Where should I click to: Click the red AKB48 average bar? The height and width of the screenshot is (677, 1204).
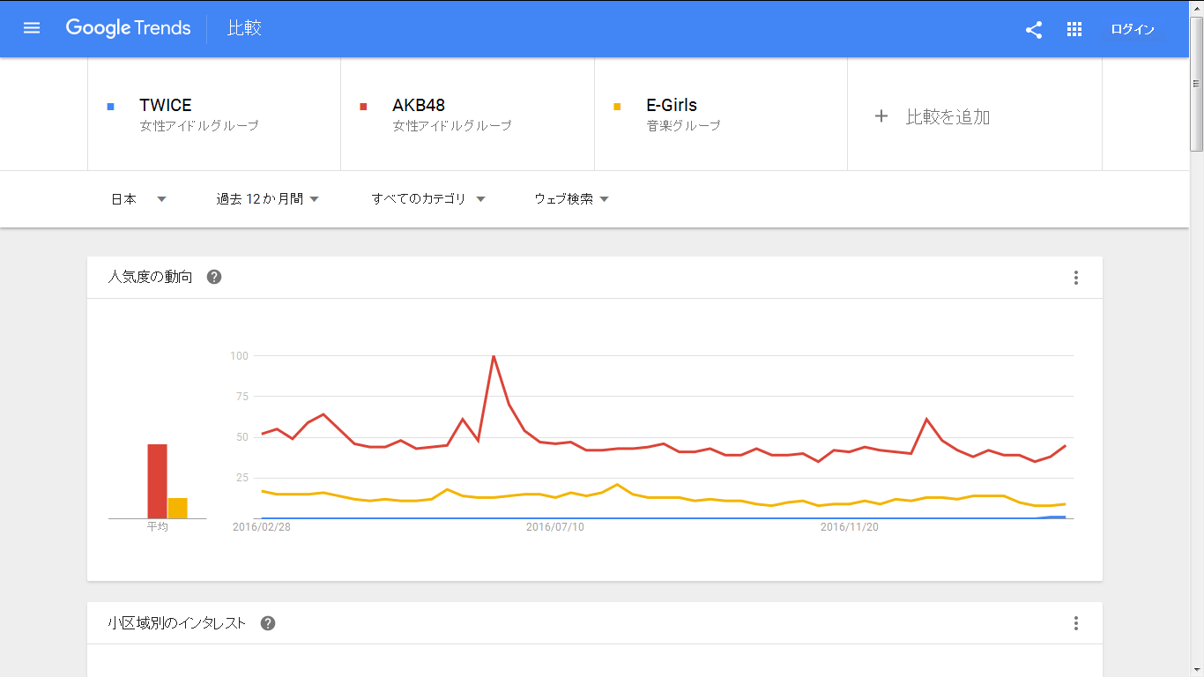tap(157, 481)
